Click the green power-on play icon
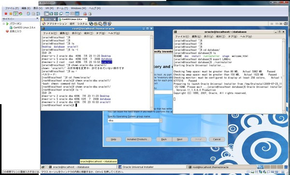 (16, 14)
